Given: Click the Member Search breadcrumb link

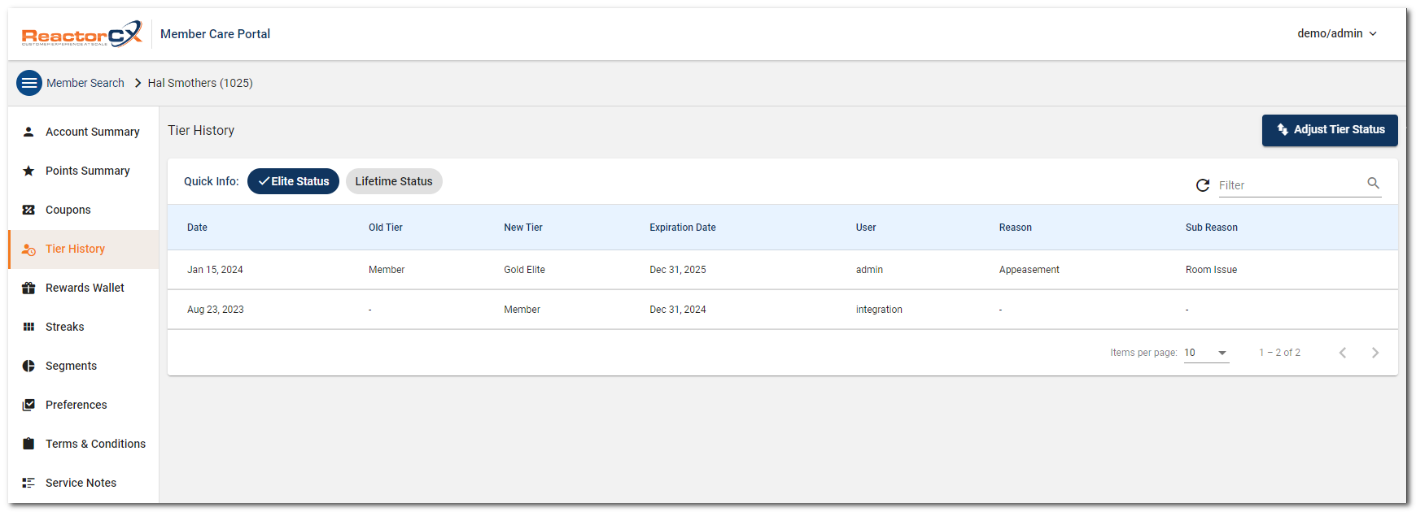Looking at the screenshot, I should [x=85, y=83].
